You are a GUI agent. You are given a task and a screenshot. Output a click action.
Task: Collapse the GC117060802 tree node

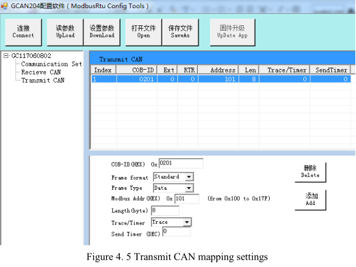tap(6, 56)
